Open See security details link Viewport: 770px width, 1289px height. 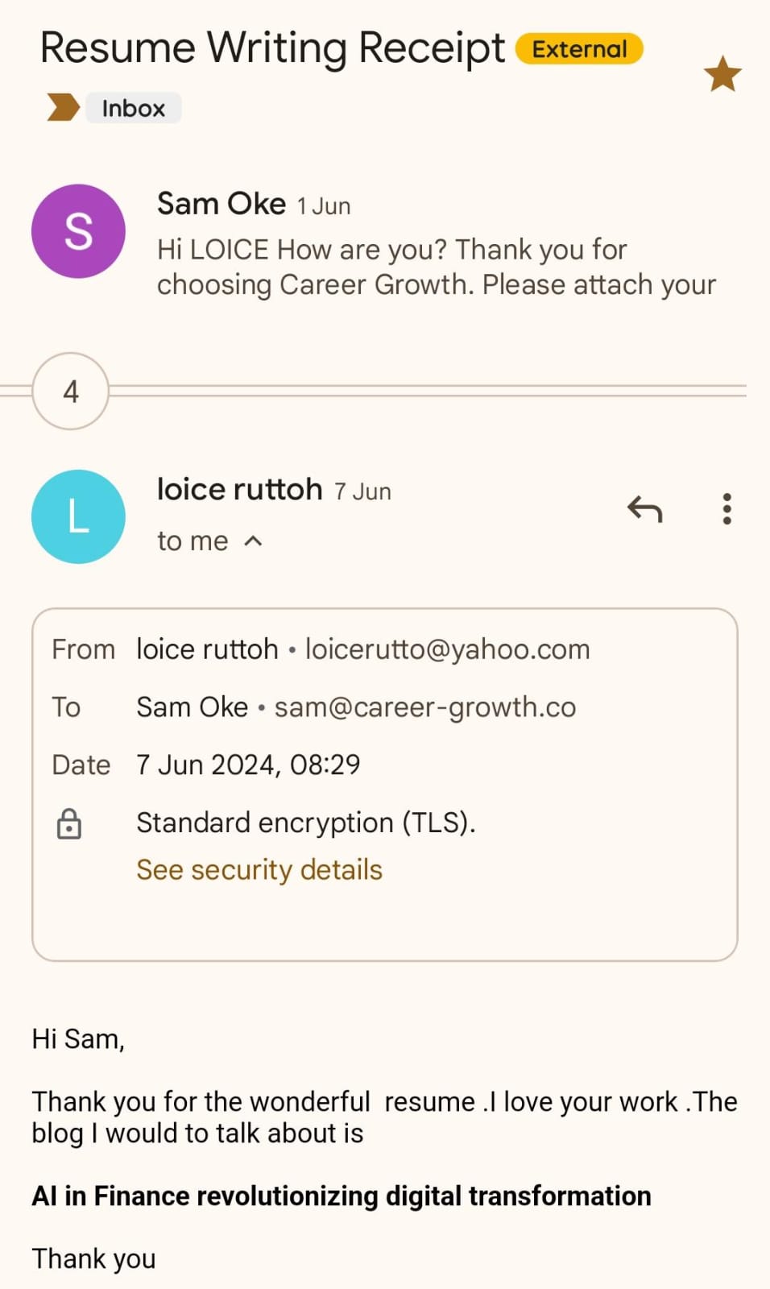[259, 870]
